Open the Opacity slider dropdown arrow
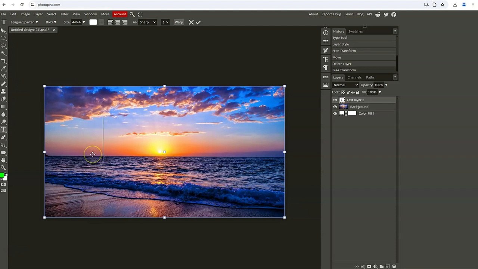This screenshot has width=478, height=269. pyautogui.click(x=386, y=85)
